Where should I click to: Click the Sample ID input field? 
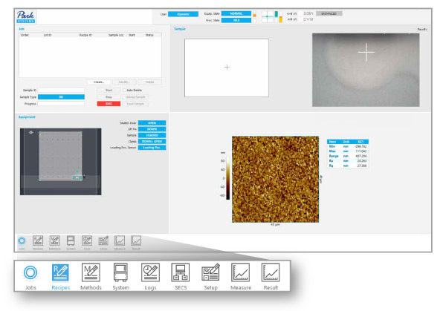coord(61,90)
